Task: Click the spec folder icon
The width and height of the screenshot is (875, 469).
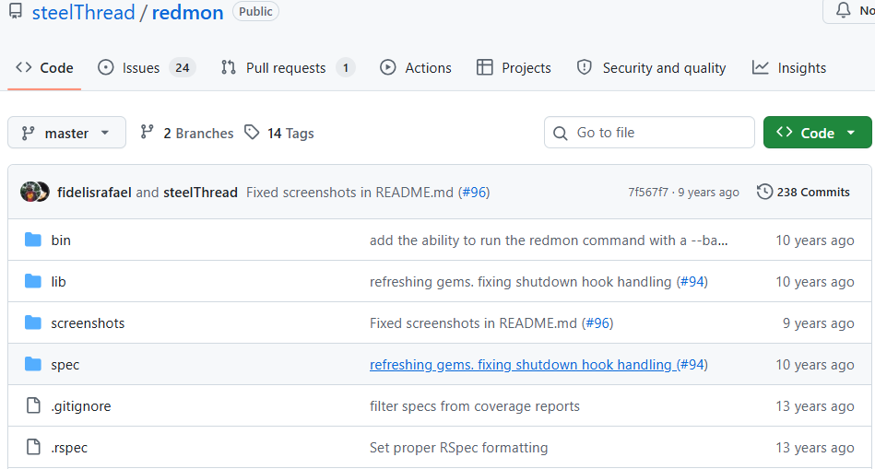Action: tap(33, 364)
